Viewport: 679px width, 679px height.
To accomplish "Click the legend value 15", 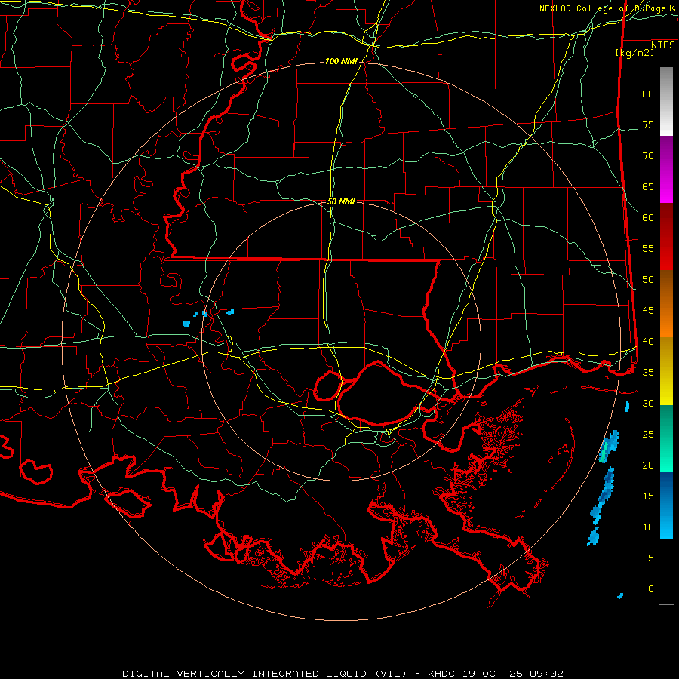I will tap(648, 496).
